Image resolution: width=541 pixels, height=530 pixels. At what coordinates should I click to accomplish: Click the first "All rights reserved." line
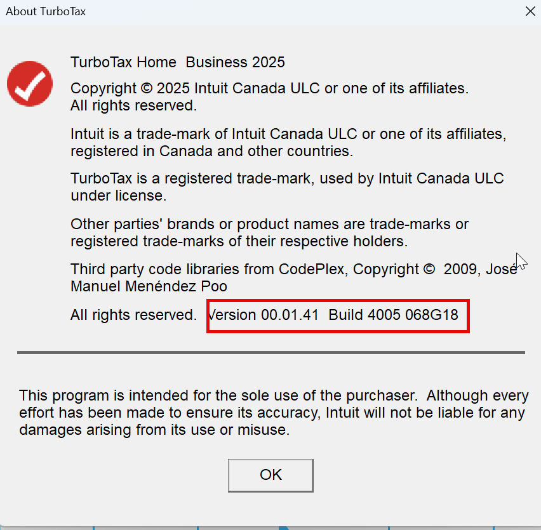[133, 105]
